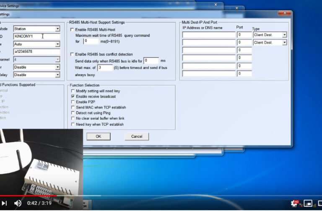The image size is (322, 211).
Task: Click third row Port field
Action: 244,50
